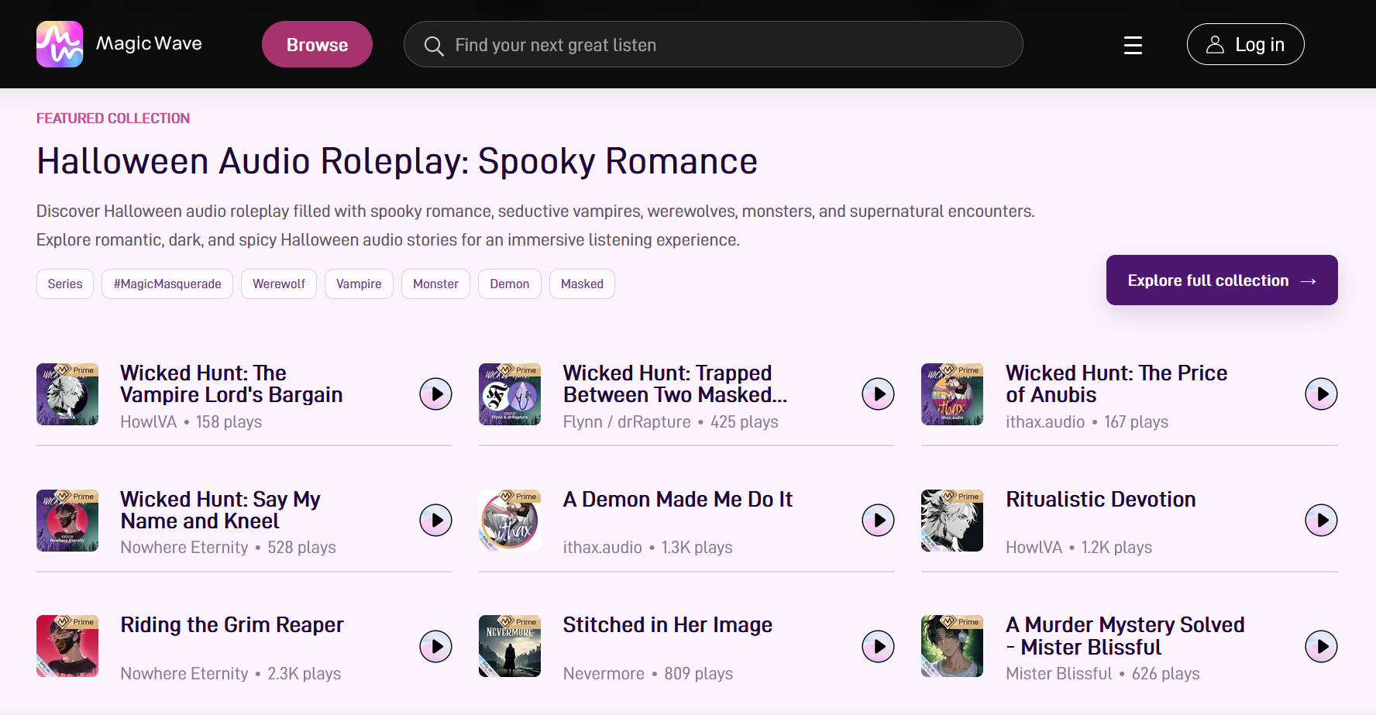1376x715 pixels.
Task: Select the Vampire tag
Action: click(x=359, y=284)
